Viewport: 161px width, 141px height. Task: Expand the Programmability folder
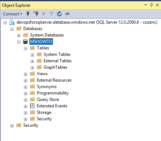coord(25,93)
